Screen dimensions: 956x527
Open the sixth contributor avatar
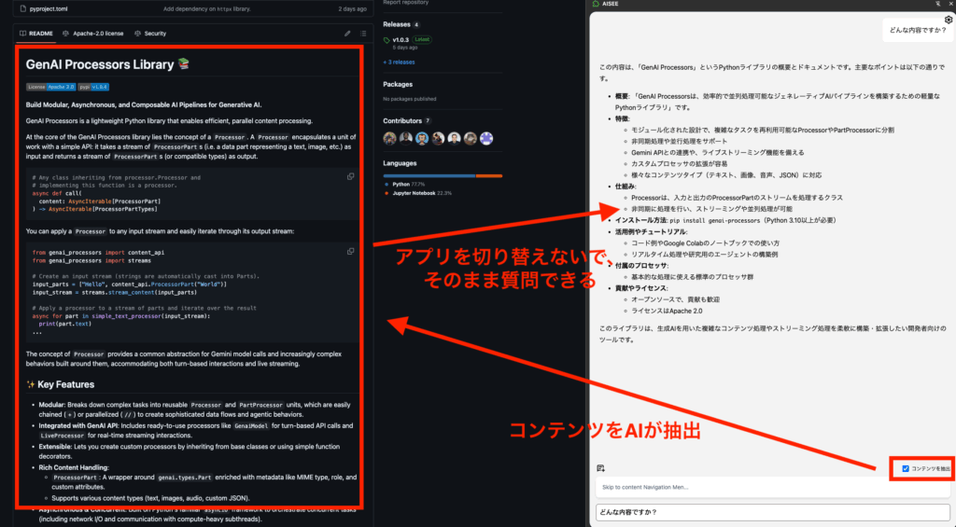click(471, 138)
